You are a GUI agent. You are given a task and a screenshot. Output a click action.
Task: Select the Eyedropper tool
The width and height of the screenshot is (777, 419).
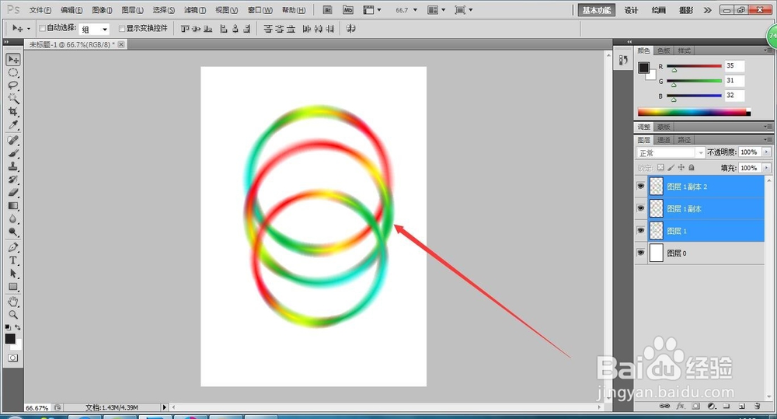pyautogui.click(x=13, y=124)
